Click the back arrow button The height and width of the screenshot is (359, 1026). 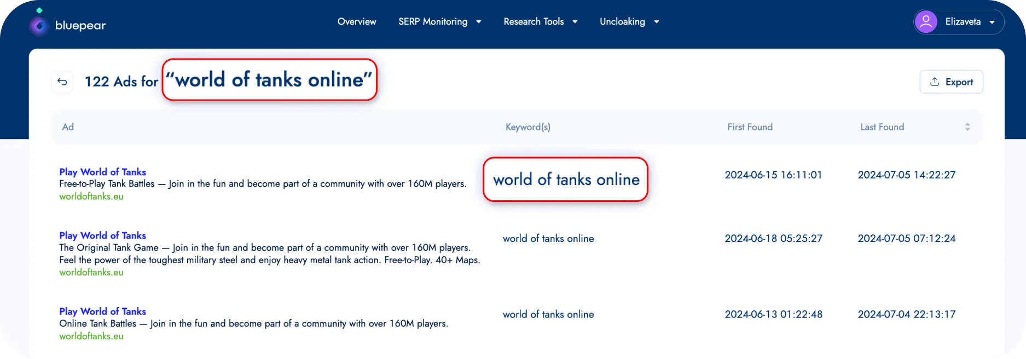(62, 82)
